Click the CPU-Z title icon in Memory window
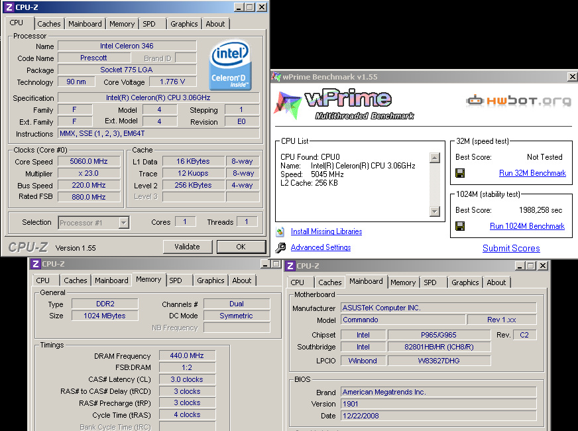 point(35,264)
